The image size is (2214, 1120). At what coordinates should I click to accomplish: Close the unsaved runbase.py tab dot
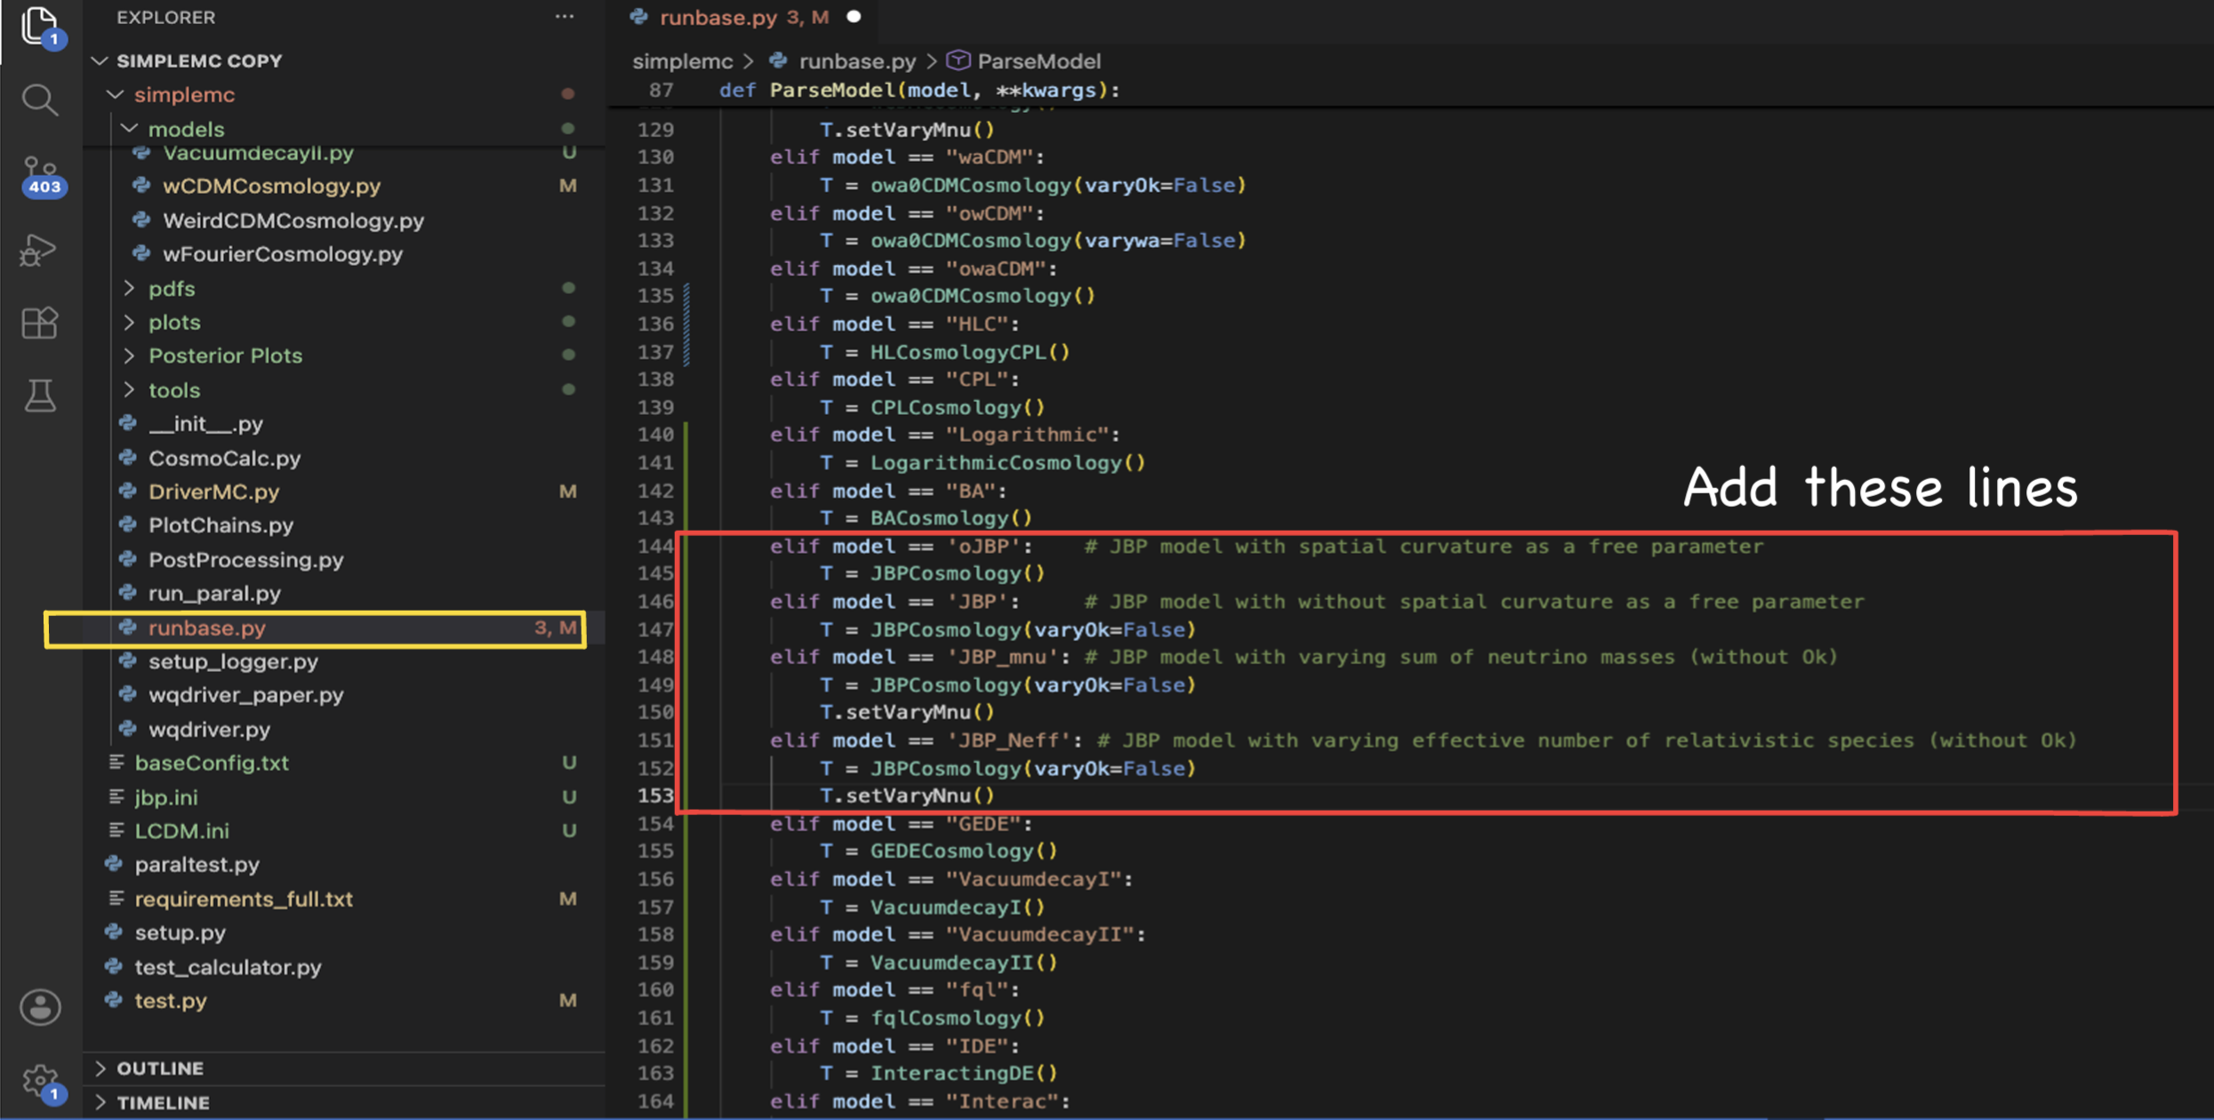[x=854, y=17]
